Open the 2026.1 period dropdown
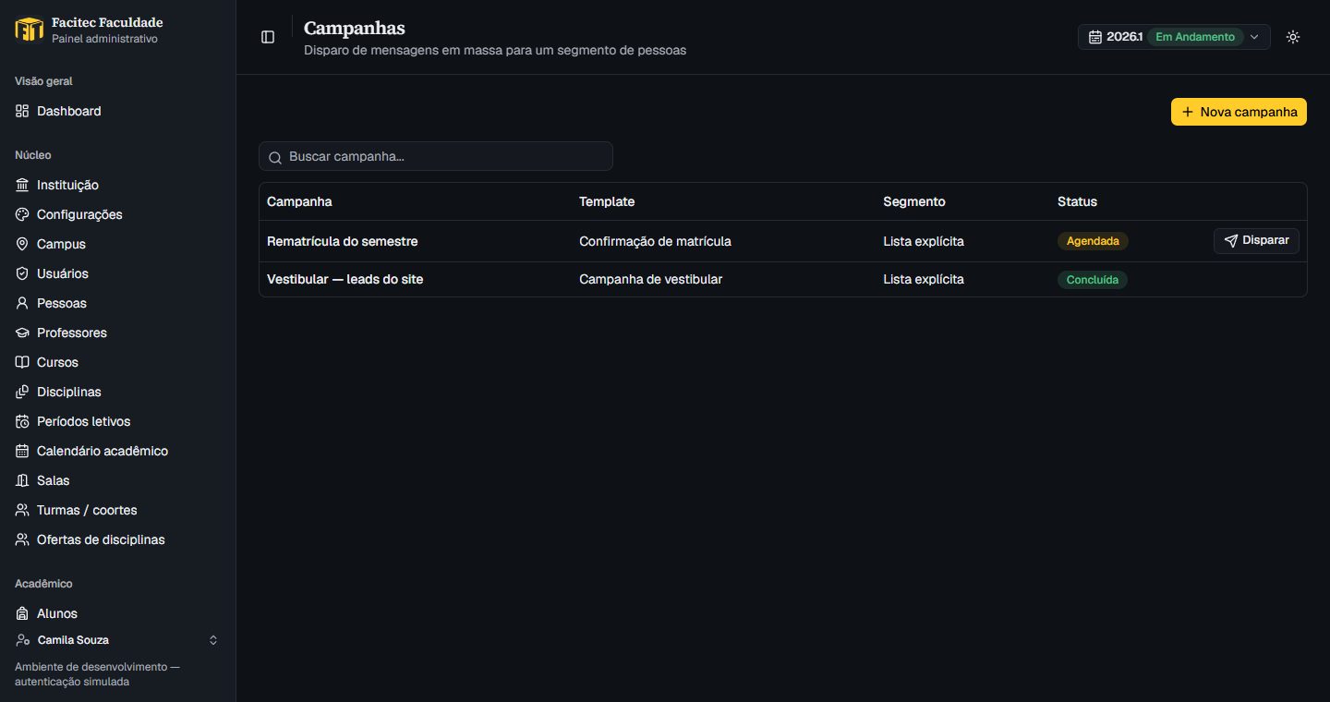This screenshot has height=702, width=1330. click(1174, 37)
